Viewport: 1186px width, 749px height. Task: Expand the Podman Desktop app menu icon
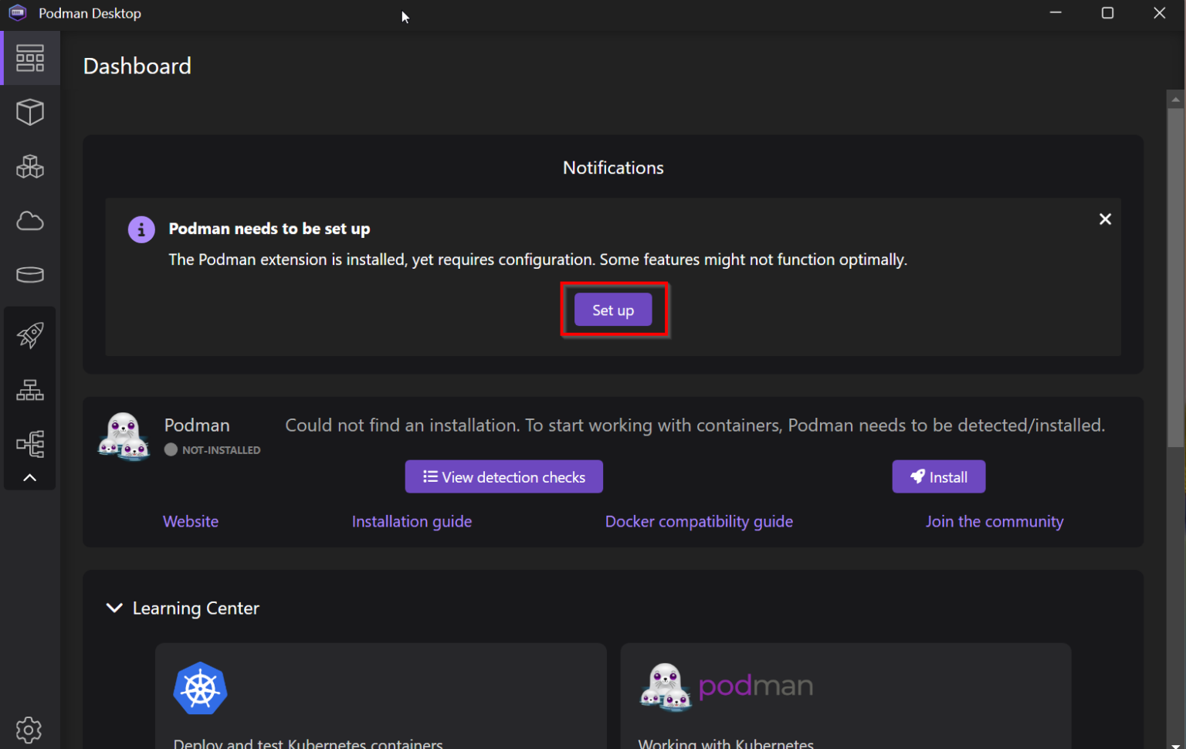click(x=17, y=12)
